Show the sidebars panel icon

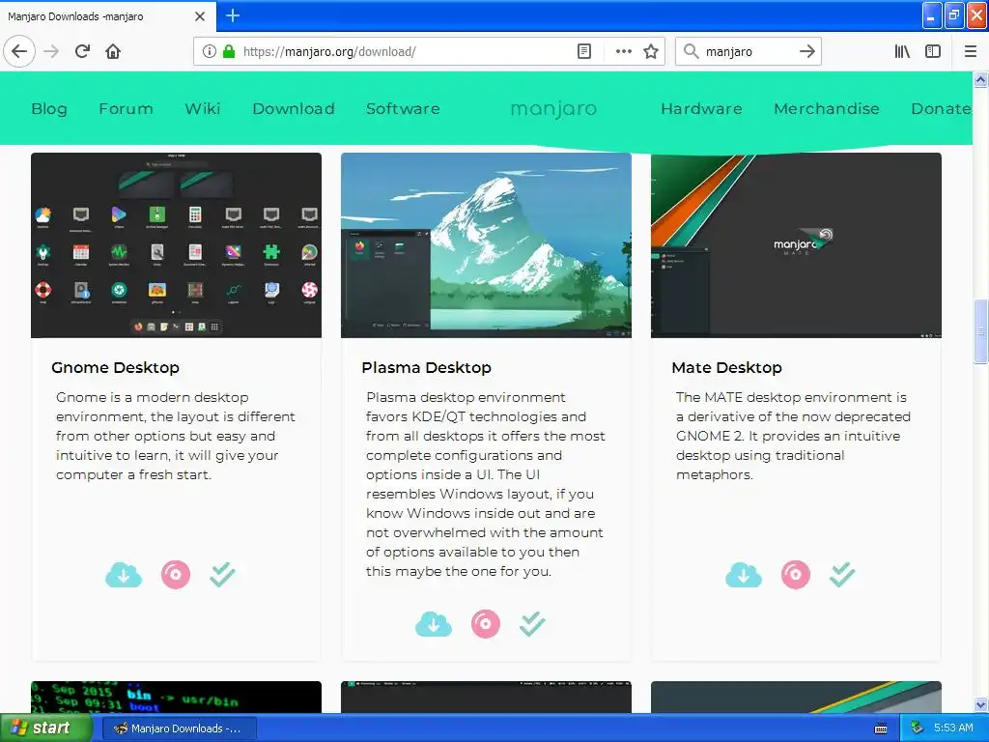[933, 52]
